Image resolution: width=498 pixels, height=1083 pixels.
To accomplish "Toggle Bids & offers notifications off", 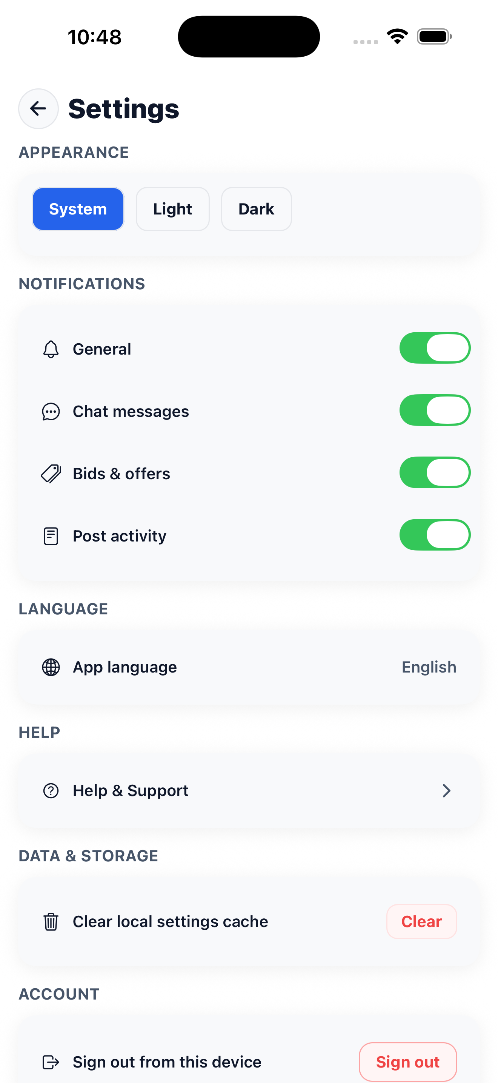I will [435, 472].
